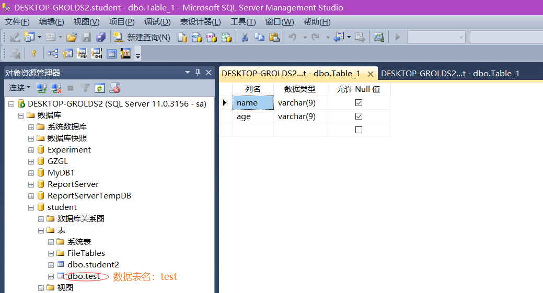Click the Navigate Backward icon
The width and height of the screenshot is (543, 293).
[339, 37]
